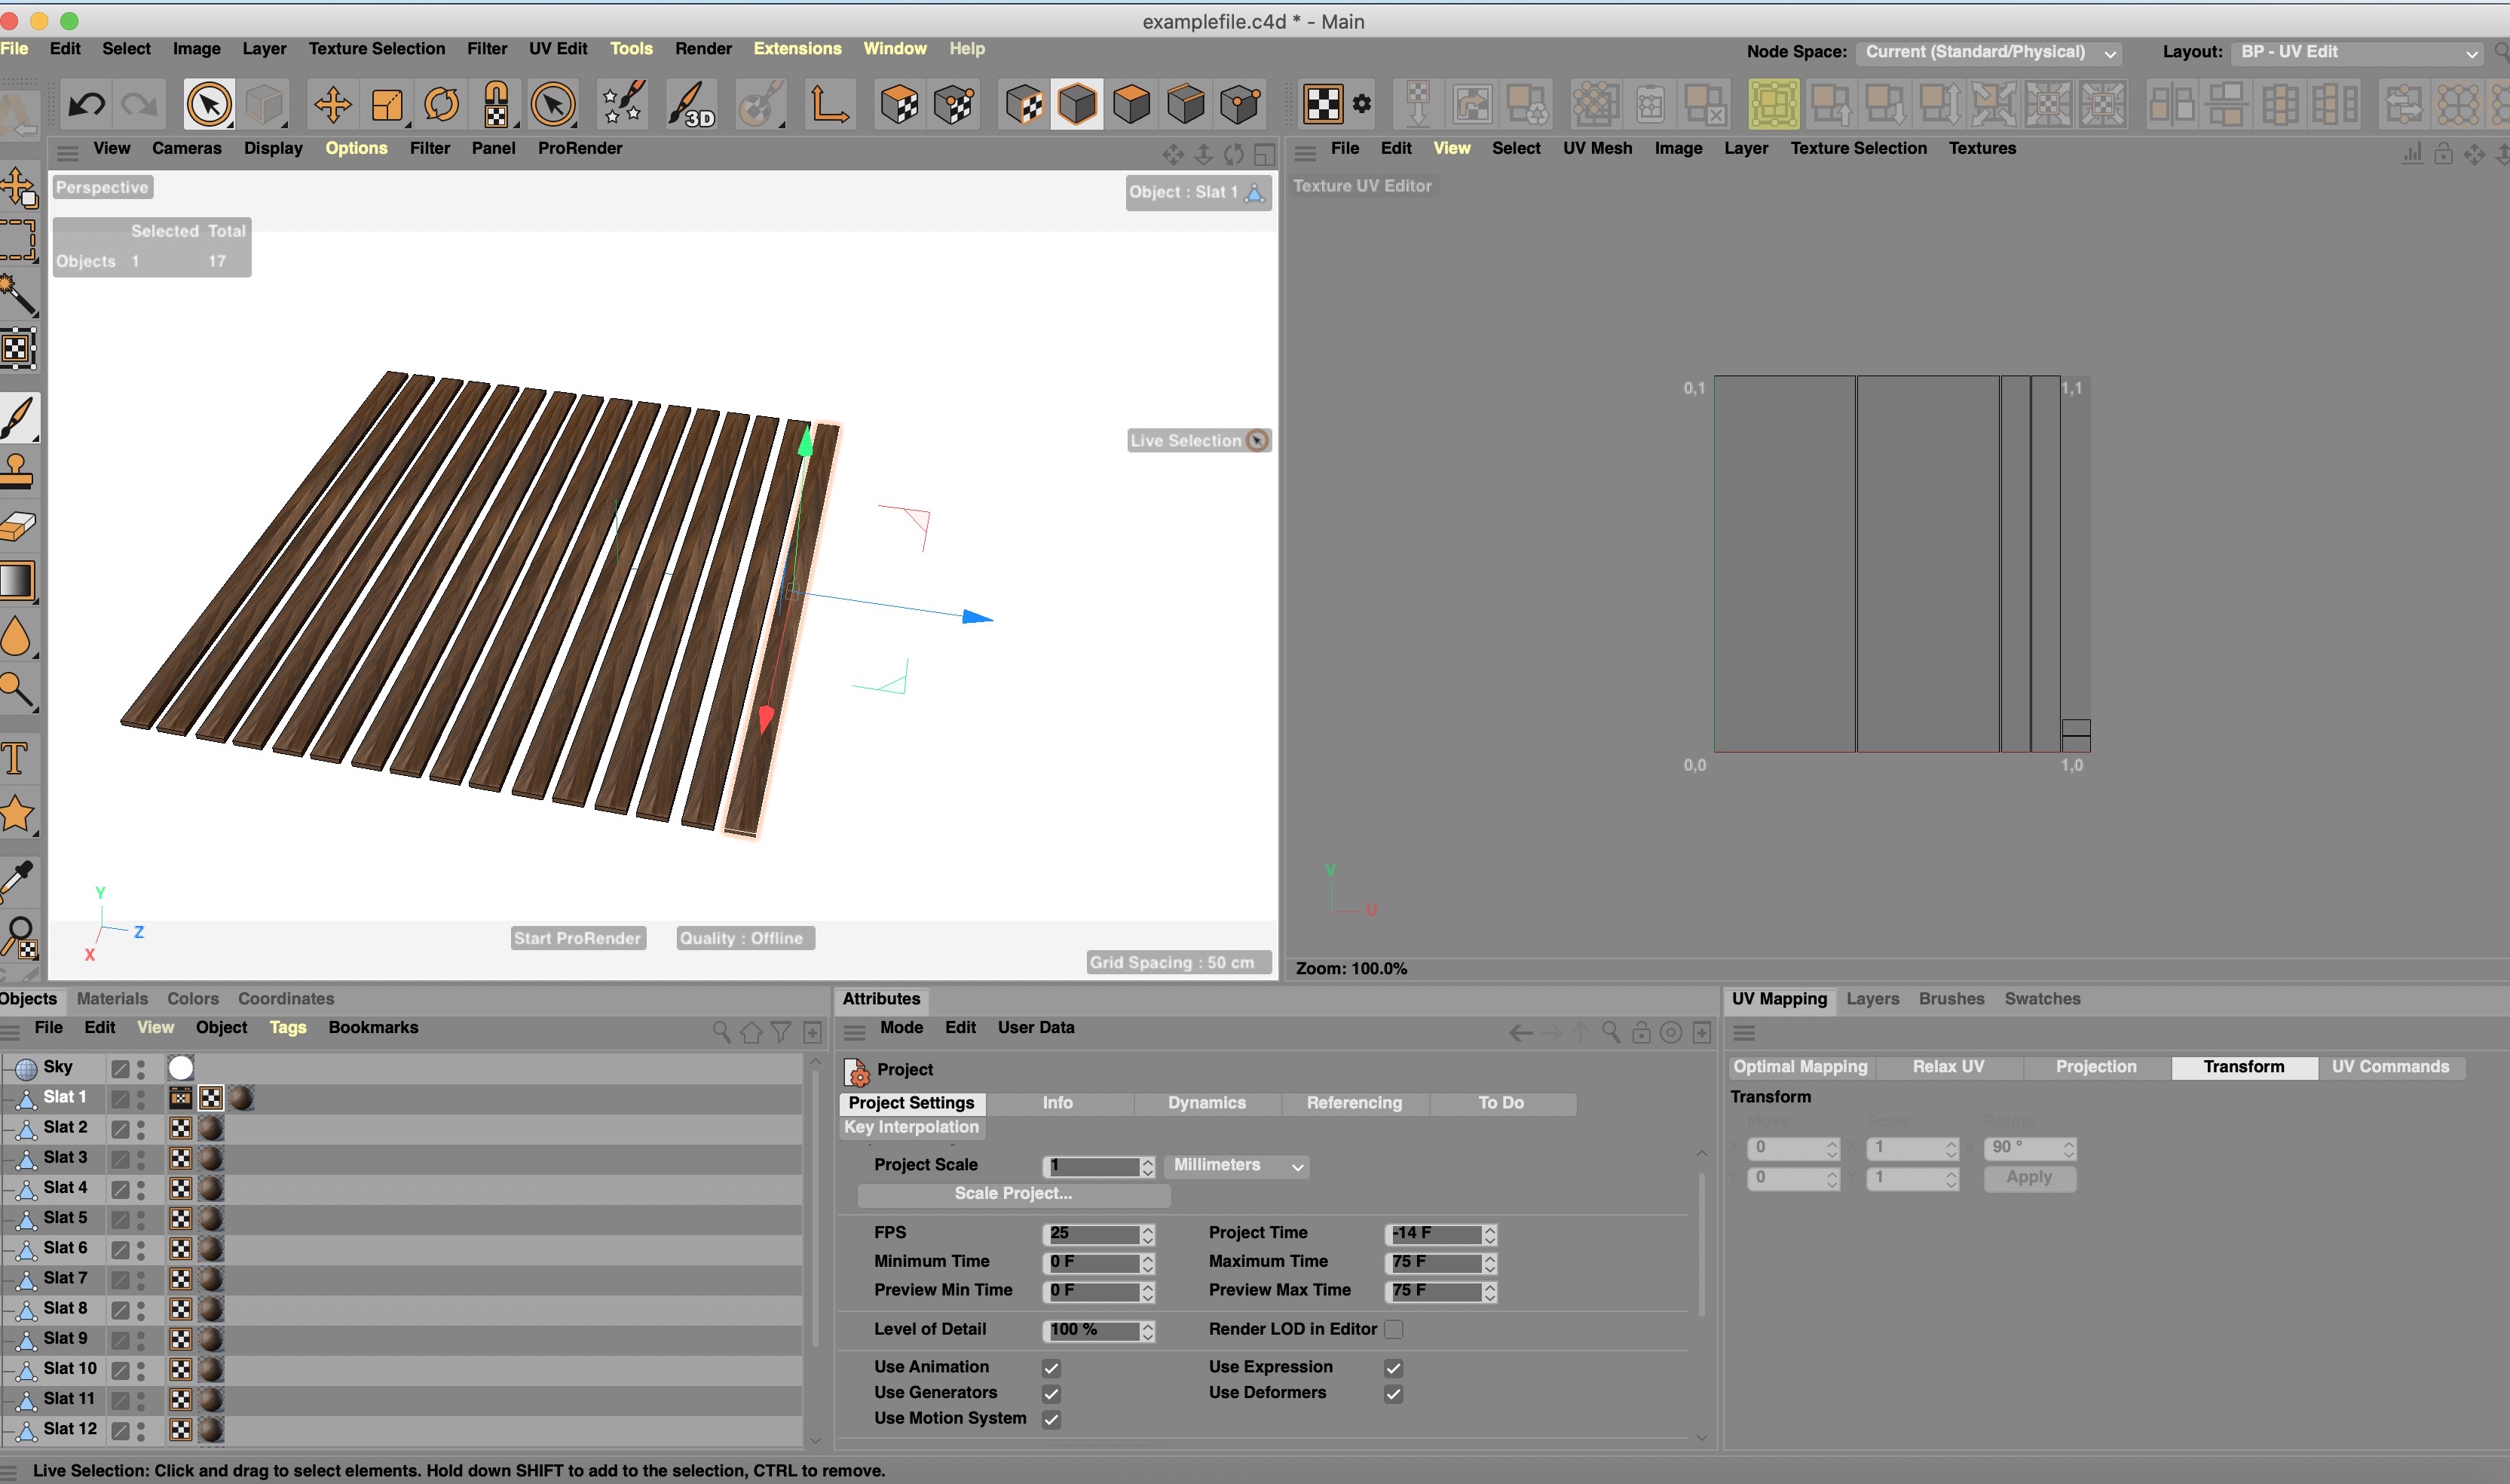Select the Eraser tool in left sidebar
This screenshot has height=1484, width=2510.
pos(17,526)
